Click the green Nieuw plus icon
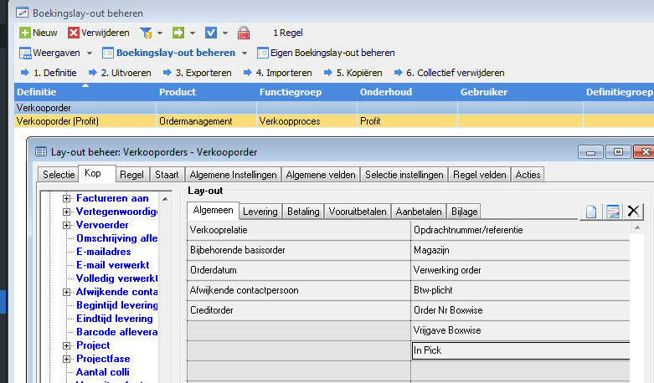This screenshot has height=383, width=654. 24,33
